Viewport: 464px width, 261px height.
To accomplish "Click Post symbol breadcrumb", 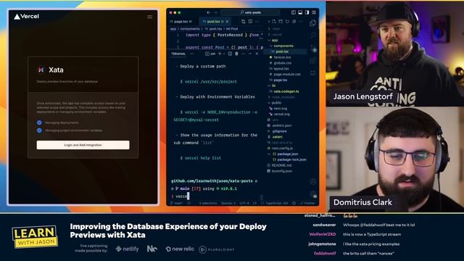I will 232,29.
